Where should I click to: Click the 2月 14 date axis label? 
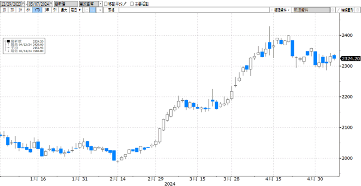pyautogui.click(x=117, y=179)
